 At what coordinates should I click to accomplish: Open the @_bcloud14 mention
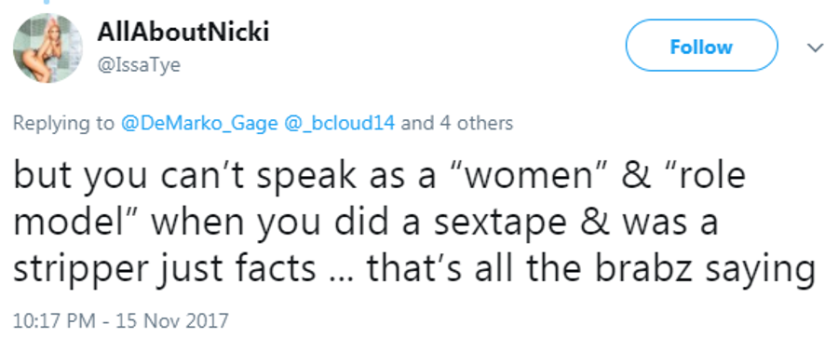click(x=339, y=124)
